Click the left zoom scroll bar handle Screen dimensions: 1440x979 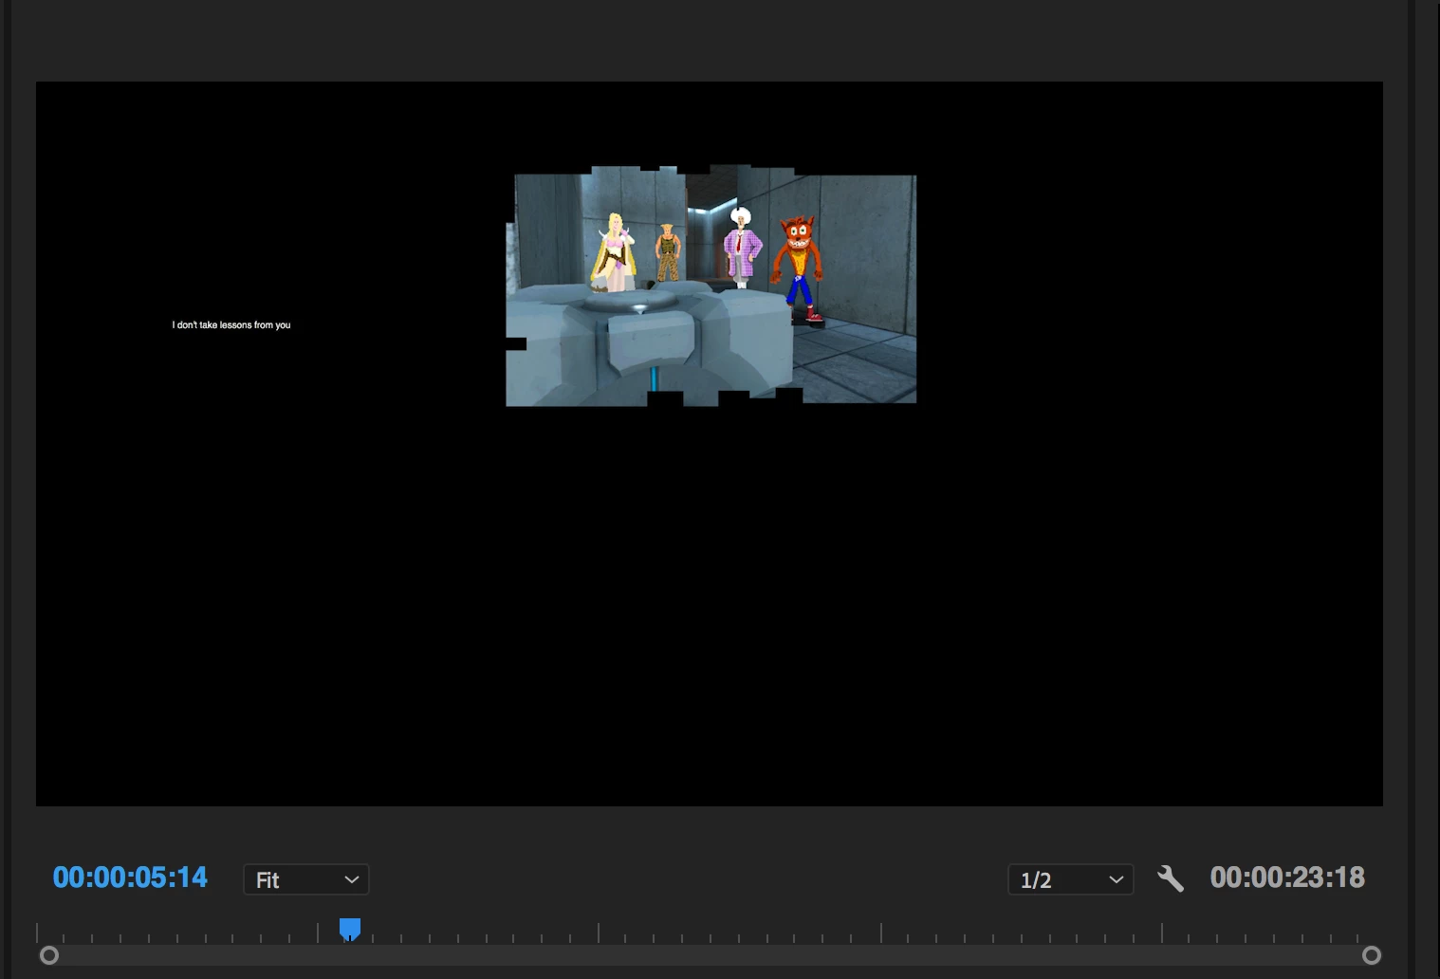click(x=49, y=955)
